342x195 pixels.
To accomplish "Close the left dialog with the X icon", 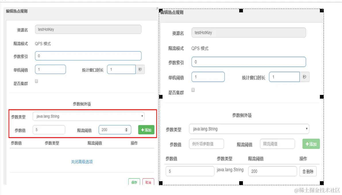I will 157,8.
